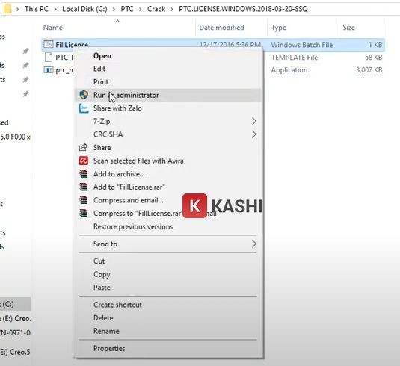This screenshot has width=400, height=366.
Task: Choose Scan selected files with Avira
Action: [x=168, y=161]
